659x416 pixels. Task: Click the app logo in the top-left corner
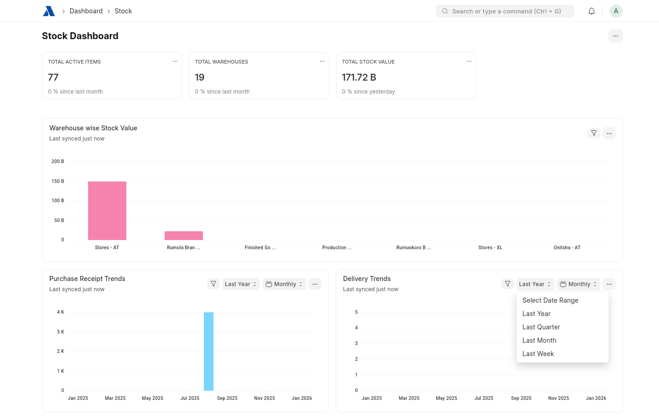pyautogui.click(x=49, y=11)
